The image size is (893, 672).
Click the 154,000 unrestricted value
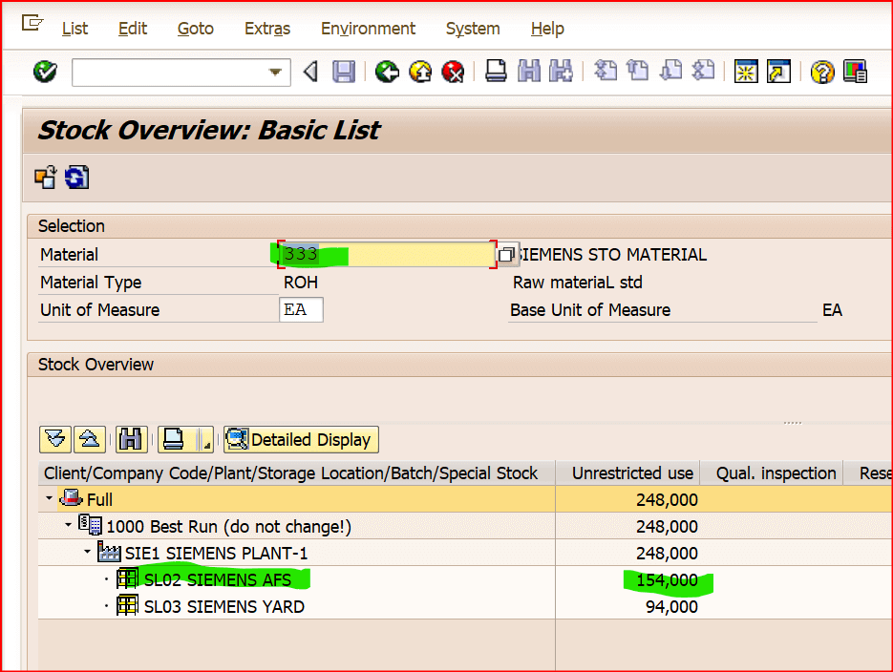click(667, 579)
